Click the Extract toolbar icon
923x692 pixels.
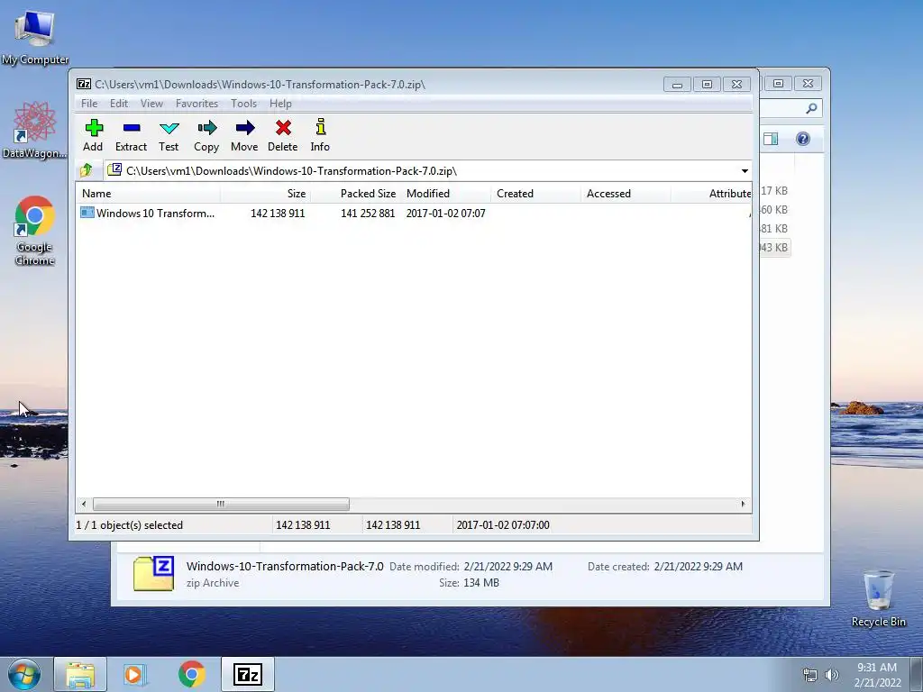click(x=131, y=135)
